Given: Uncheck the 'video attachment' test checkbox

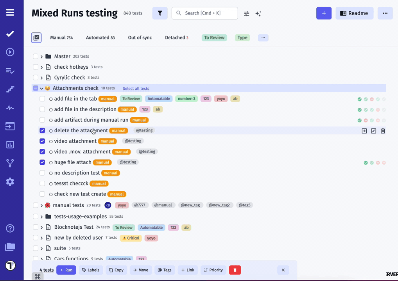Looking at the screenshot, I should pos(42,141).
